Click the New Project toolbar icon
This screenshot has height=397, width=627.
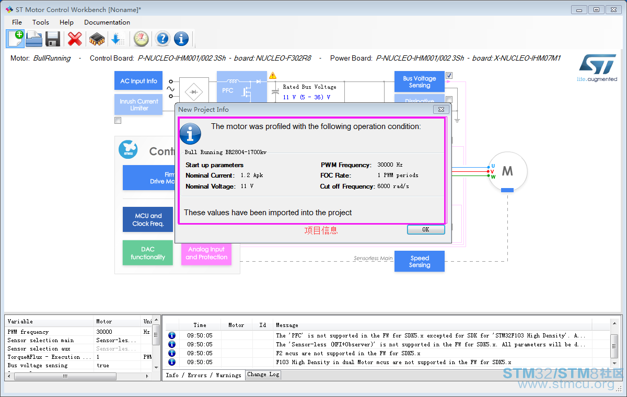(x=15, y=39)
